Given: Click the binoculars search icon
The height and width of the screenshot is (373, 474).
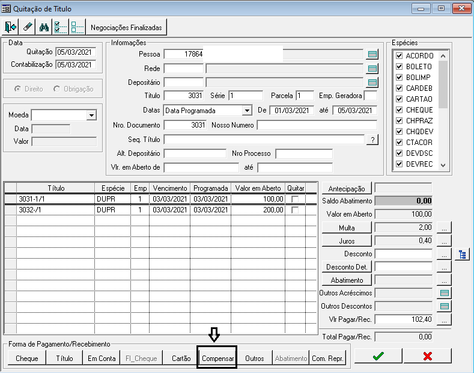Looking at the screenshot, I should pyautogui.click(x=44, y=27).
